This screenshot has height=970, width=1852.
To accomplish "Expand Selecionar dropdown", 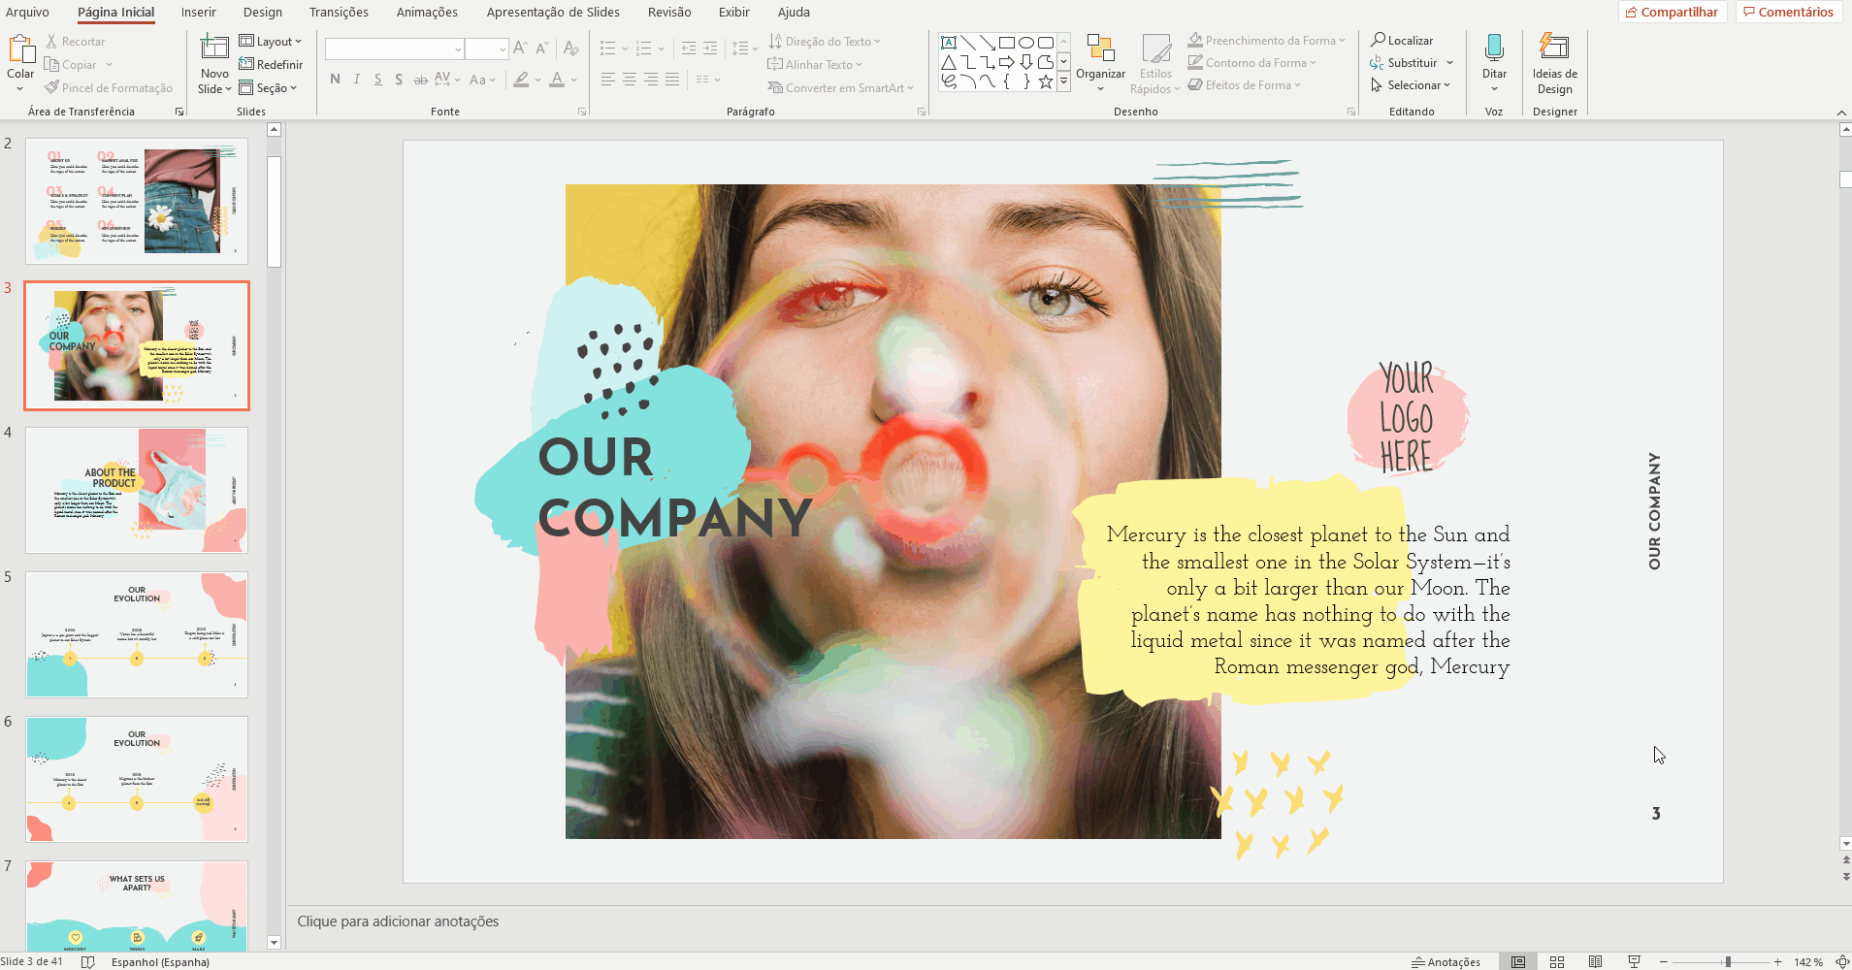I will tap(1411, 85).
